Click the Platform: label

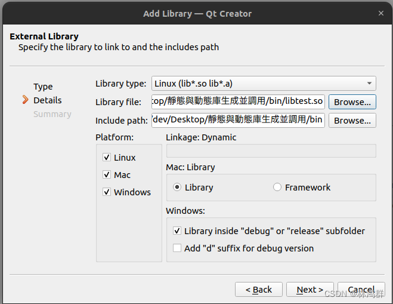(x=115, y=137)
